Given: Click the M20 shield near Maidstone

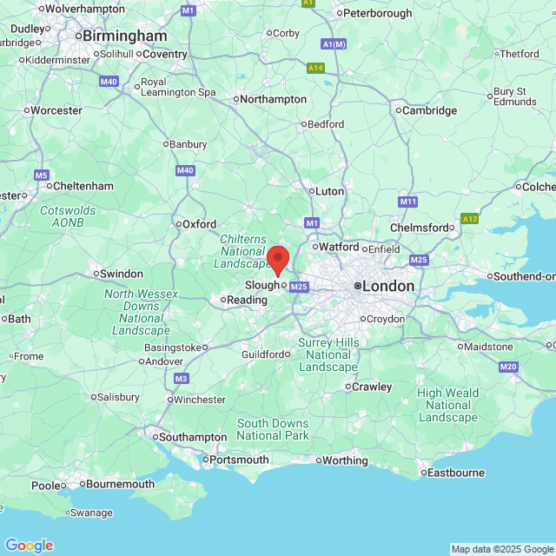Looking at the screenshot, I should point(508,367).
